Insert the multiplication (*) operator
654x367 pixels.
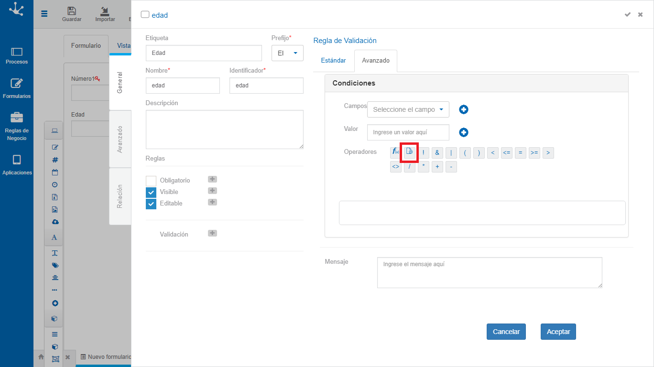point(423,167)
